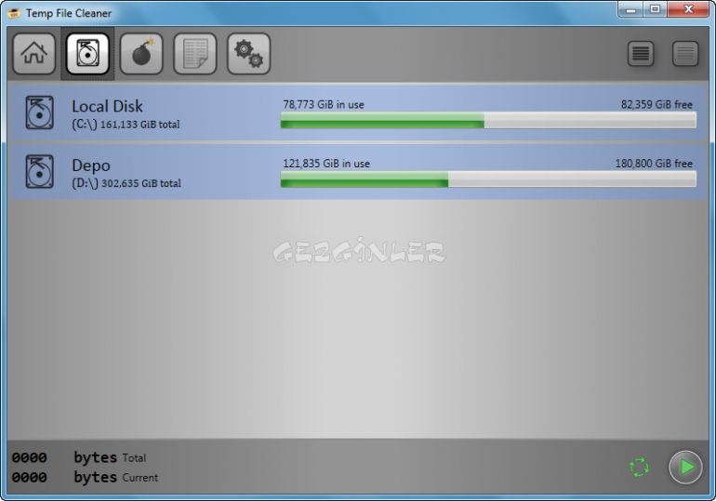Close the Temp File Cleaner window
Image resolution: width=716 pixels, height=501 pixels.
[688, 9]
